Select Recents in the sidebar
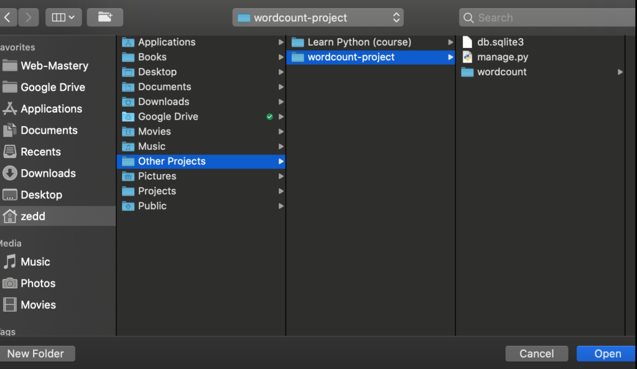Image resolution: width=637 pixels, height=369 pixels. 40,152
